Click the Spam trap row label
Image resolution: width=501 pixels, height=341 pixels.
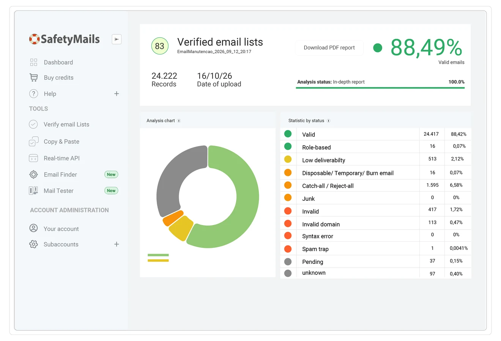point(315,249)
